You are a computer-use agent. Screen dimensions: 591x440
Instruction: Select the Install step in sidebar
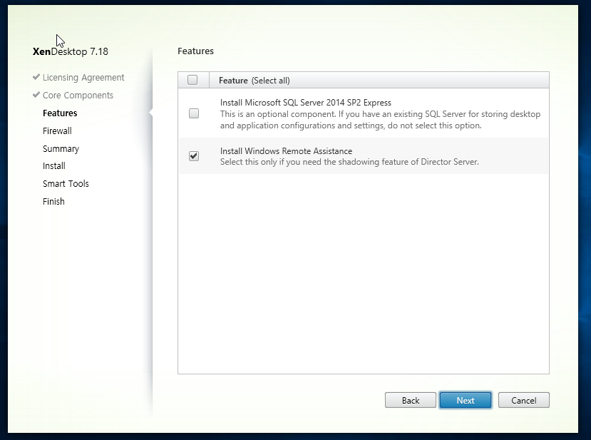[54, 166]
